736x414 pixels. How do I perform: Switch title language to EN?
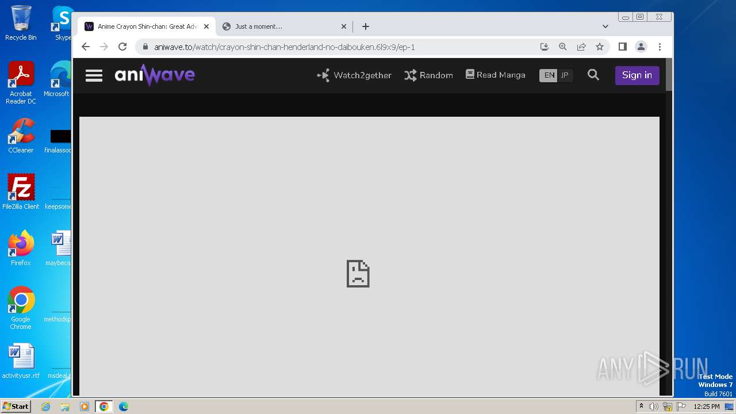549,75
